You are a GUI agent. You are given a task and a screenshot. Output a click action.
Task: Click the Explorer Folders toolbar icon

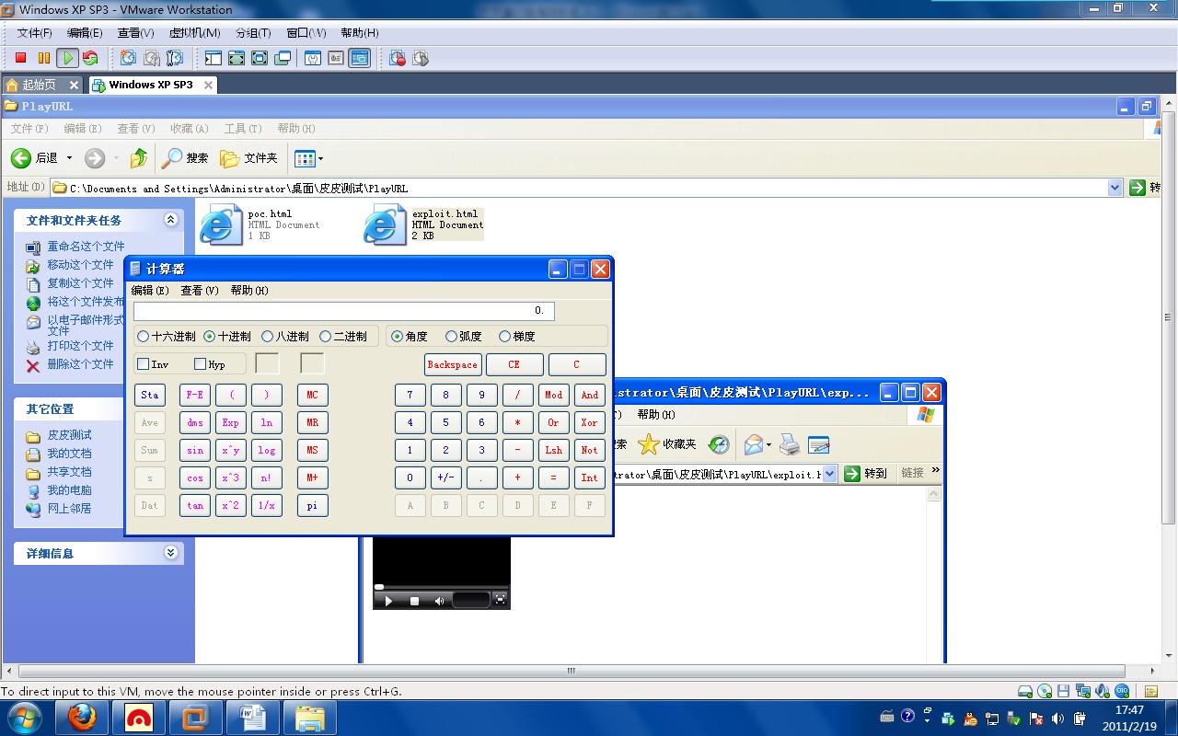click(x=229, y=158)
